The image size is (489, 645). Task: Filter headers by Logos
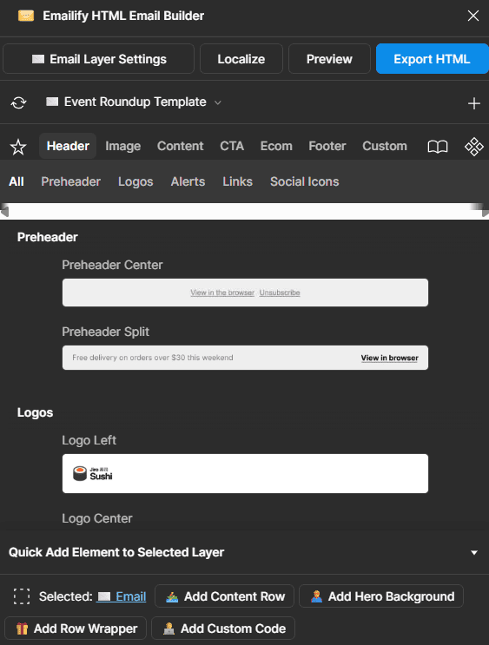pos(135,181)
